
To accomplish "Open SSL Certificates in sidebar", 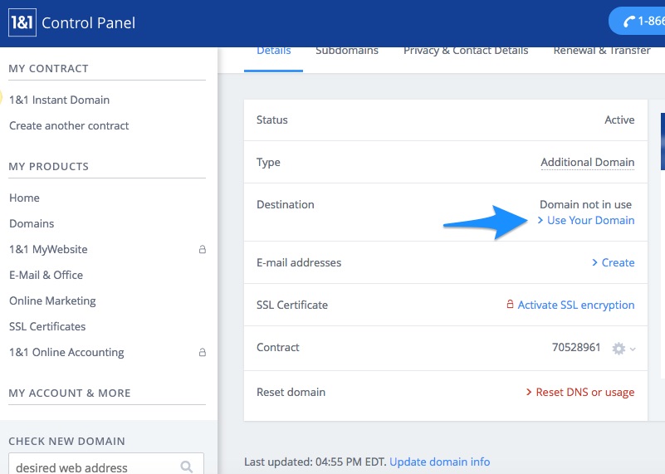I will [x=47, y=326].
